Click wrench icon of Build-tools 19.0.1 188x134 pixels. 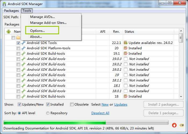click(23, 70)
